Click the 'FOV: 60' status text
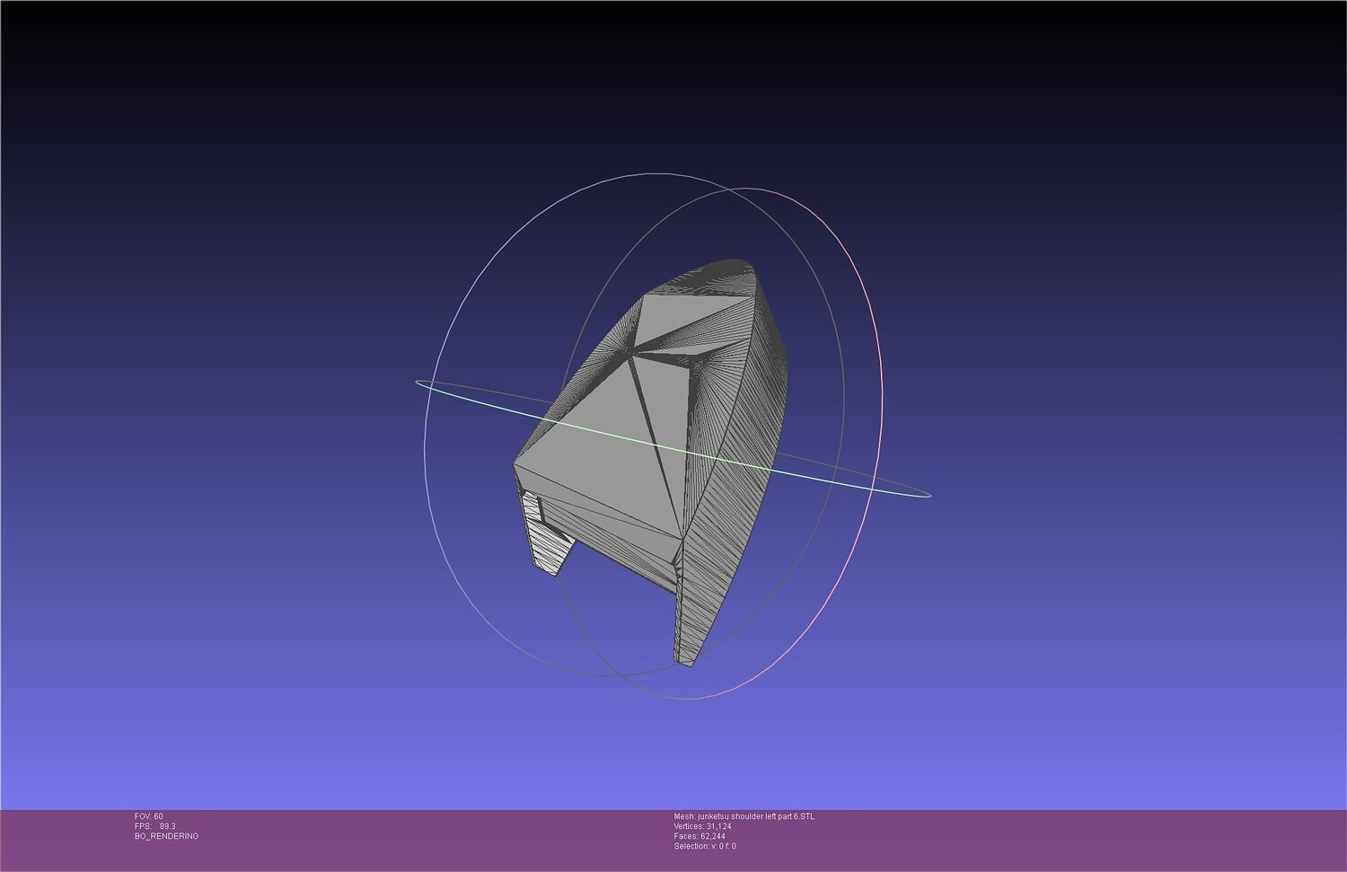 click(x=149, y=816)
